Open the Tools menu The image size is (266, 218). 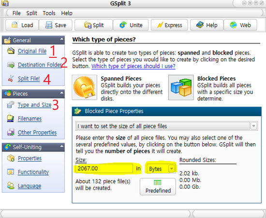click(49, 13)
